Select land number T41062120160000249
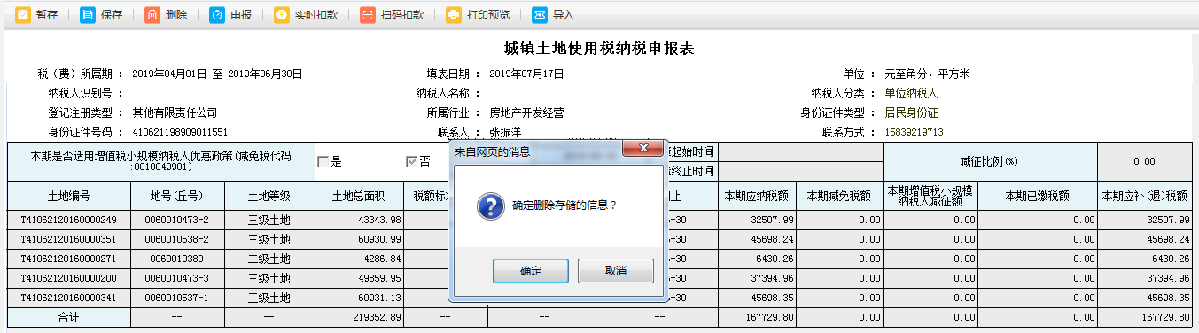Image resolution: width=1199 pixels, height=333 pixels. (69, 220)
